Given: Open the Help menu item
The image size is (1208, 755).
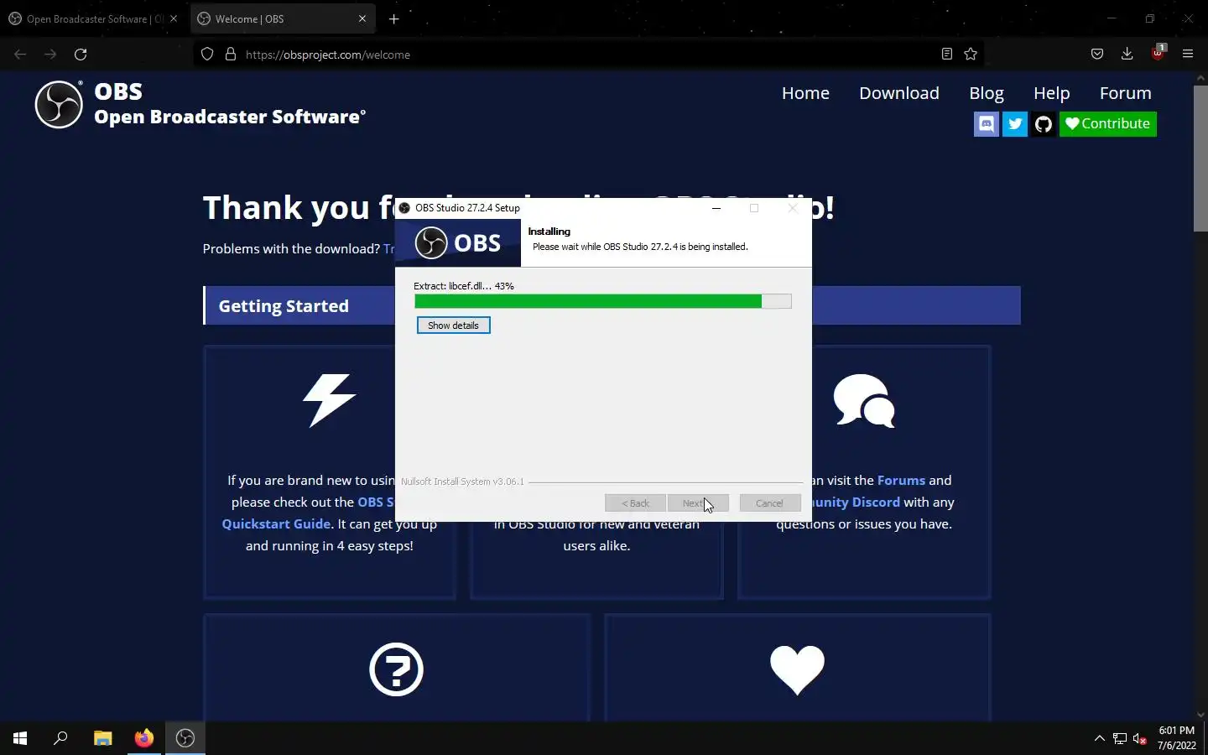Looking at the screenshot, I should pyautogui.click(x=1051, y=93).
